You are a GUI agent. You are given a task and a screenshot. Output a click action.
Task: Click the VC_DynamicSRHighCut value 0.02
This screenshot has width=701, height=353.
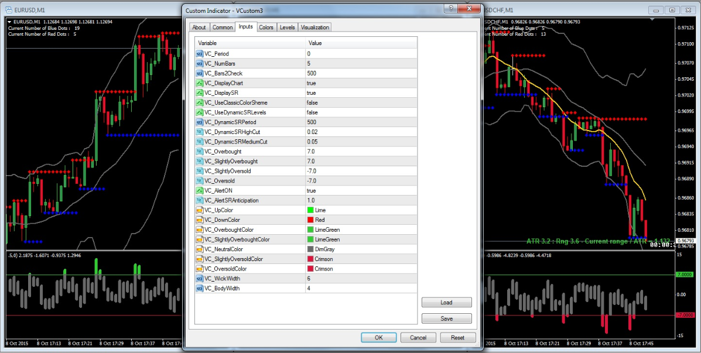312,132
